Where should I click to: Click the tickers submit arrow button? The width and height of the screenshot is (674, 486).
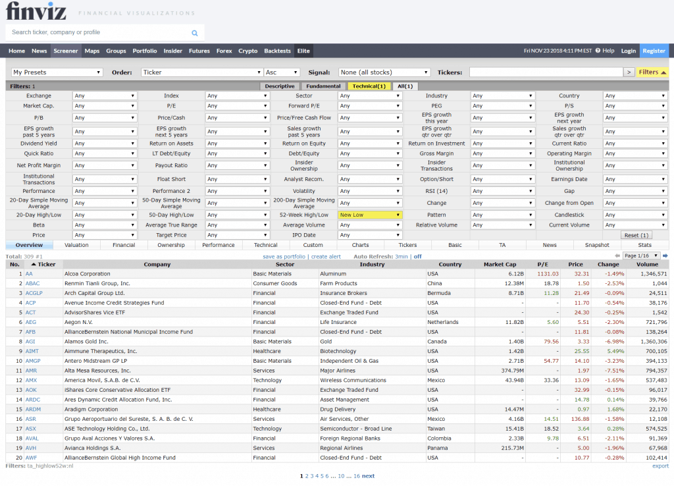[x=629, y=72]
